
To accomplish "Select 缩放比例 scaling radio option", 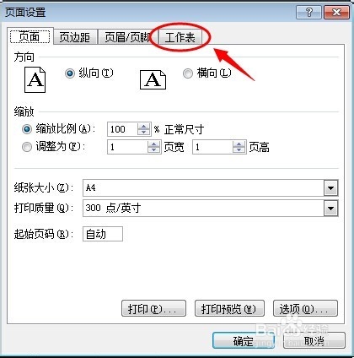I will click(27, 129).
